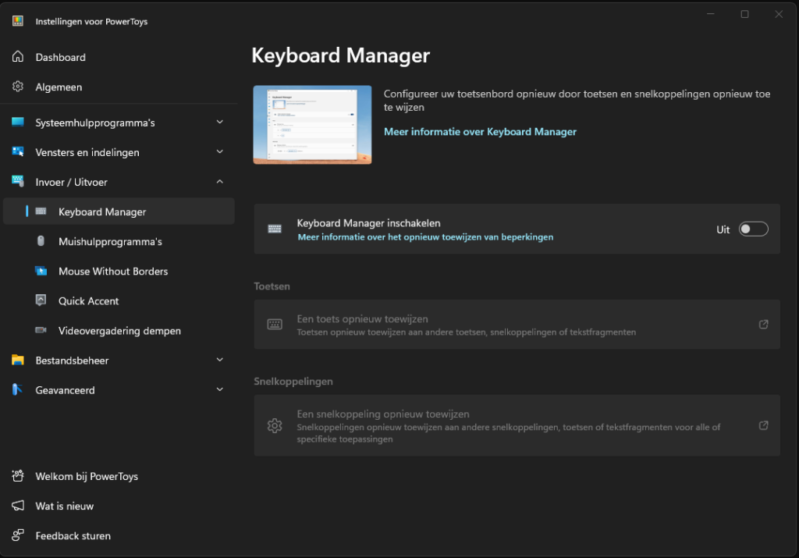The image size is (799, 558).
Task: Click keyboard icon of Een toets opnieuw toewijzen
Action: (x=275, y=324)
